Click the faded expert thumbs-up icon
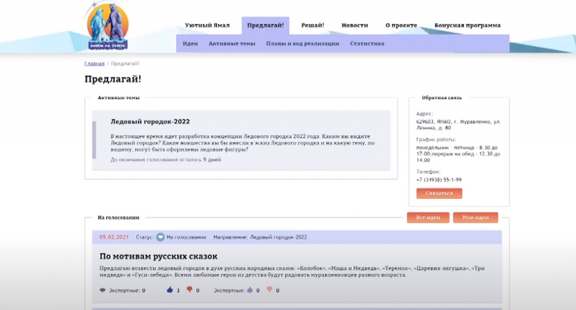 tap(250, 290)
